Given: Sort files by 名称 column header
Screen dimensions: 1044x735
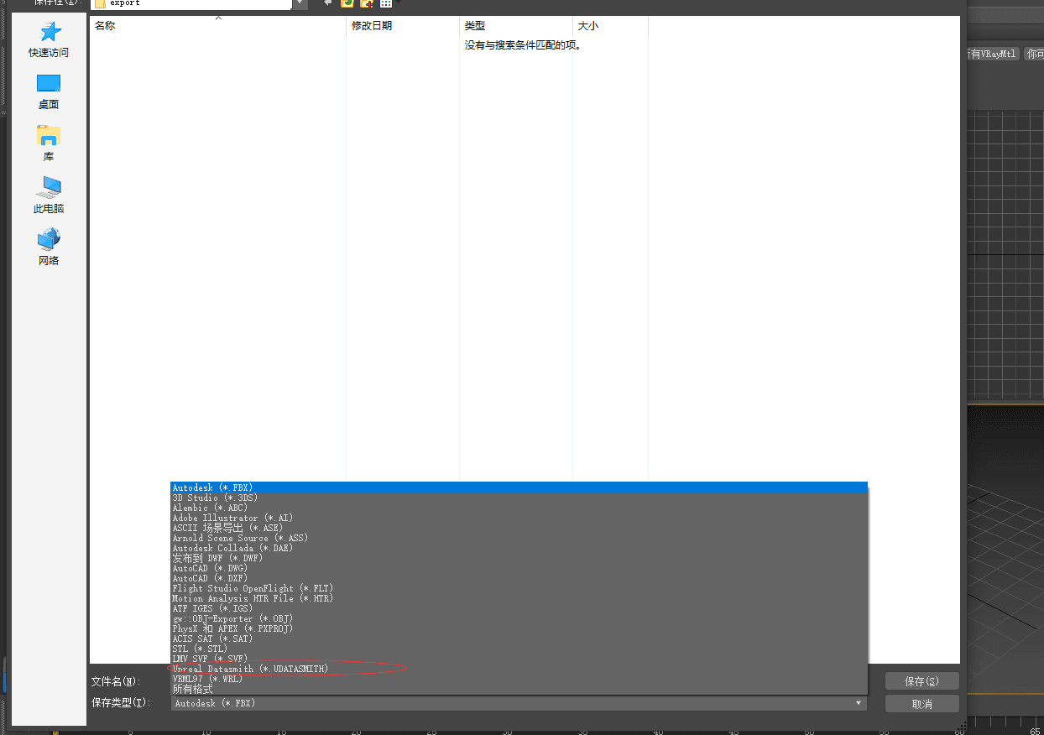Looking at the screenshot, I should pyautogui.click(x=218, y=26).
